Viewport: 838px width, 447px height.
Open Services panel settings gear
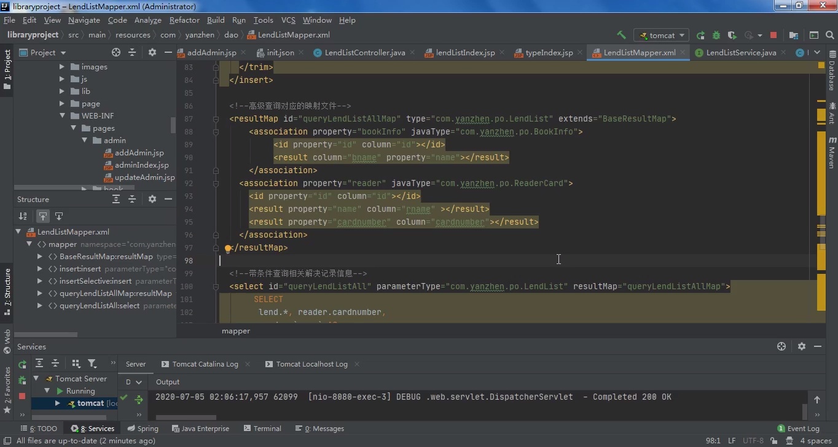(x=801, y=346)
